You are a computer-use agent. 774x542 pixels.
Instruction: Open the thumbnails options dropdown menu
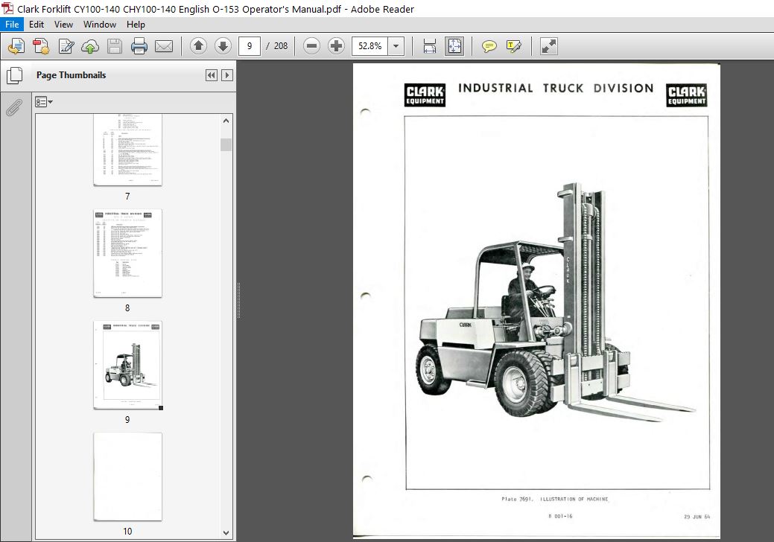[44, 102]
